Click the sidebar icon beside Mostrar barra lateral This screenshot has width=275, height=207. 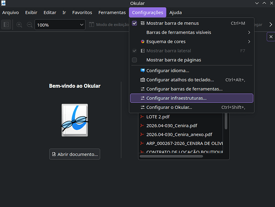[143, 51]
